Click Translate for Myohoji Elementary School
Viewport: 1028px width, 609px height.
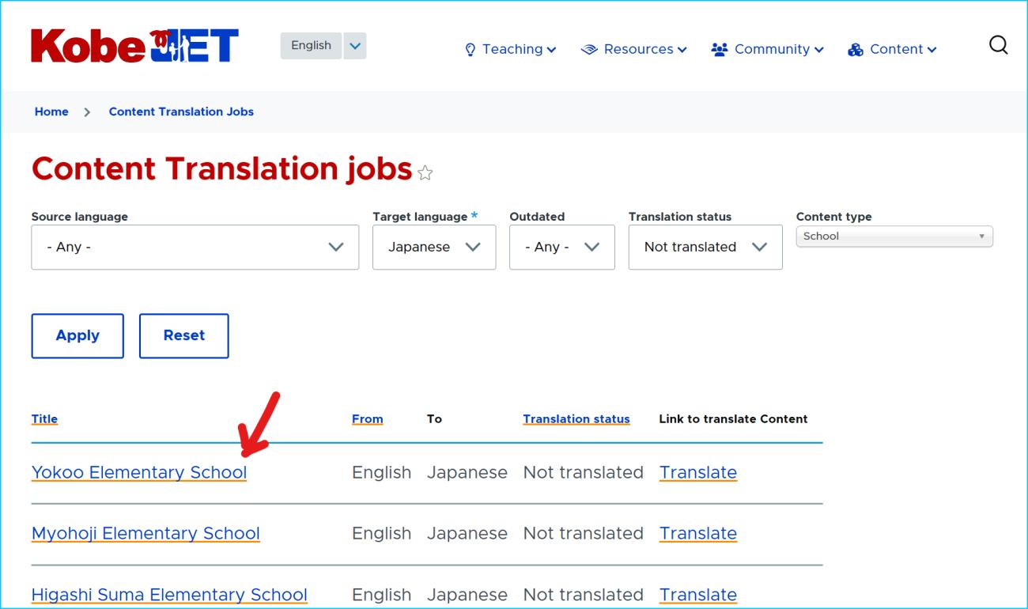697,534
